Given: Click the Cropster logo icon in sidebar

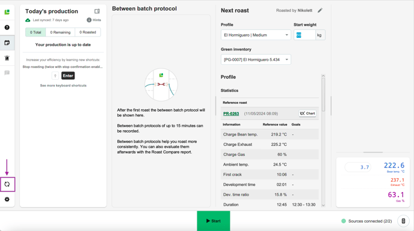Looking at the screenshot, I should pos(7,12).
